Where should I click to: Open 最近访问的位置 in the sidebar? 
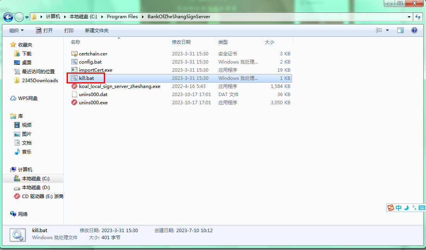pyautogui.click(x=38, y=72)
